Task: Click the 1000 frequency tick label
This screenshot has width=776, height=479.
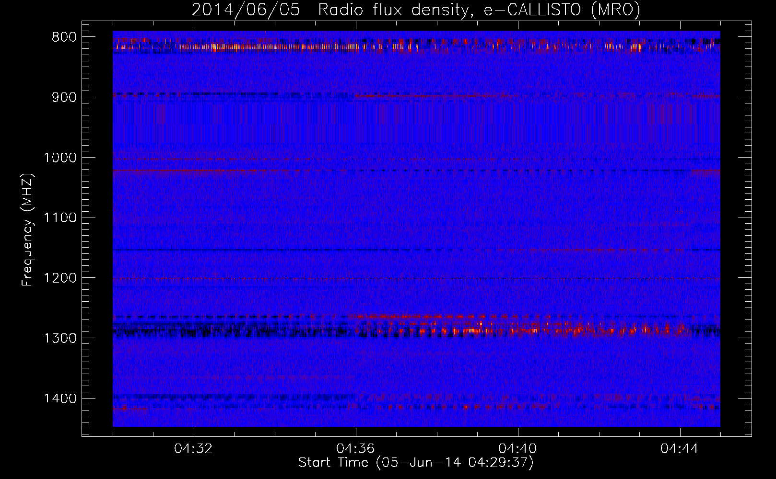Action: (60, 158)
